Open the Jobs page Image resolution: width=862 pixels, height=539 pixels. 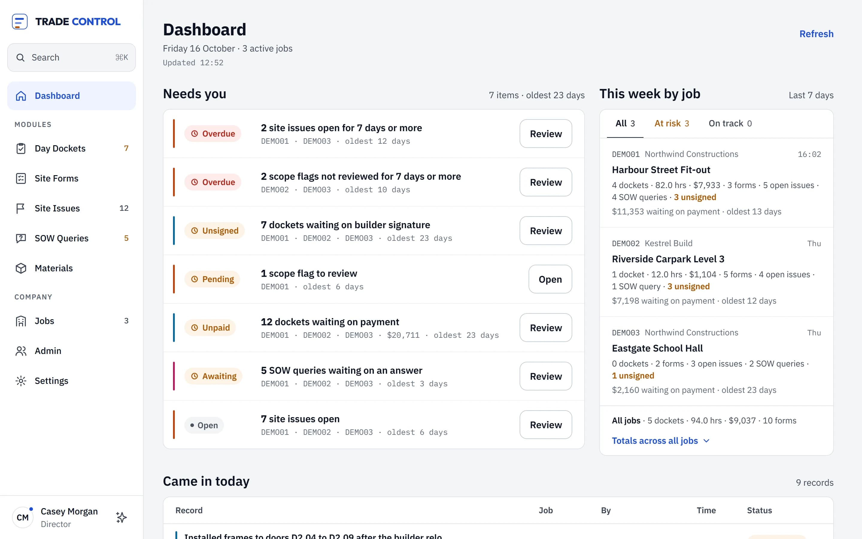pos(71,321)
